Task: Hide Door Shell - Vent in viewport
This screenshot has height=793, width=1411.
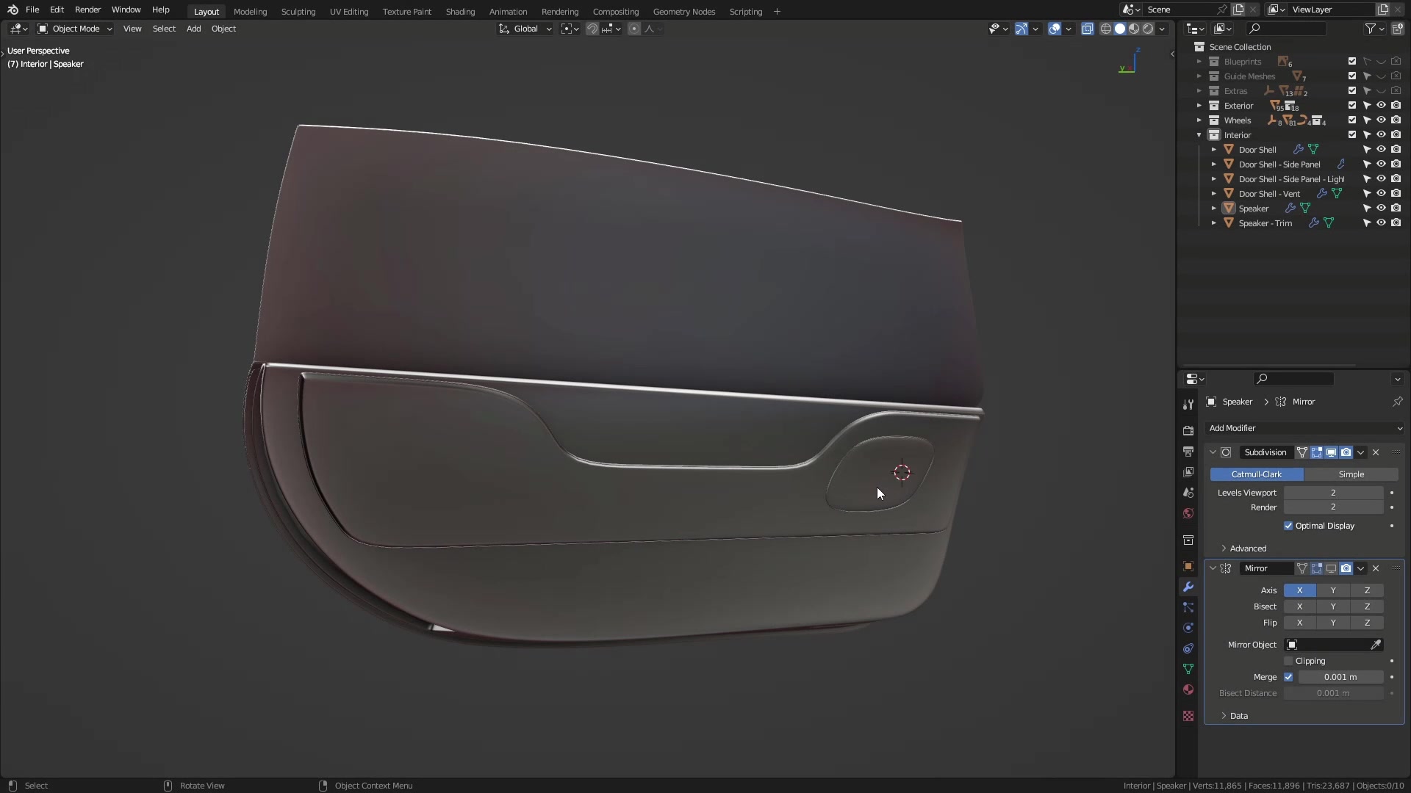Action: 1381,194
